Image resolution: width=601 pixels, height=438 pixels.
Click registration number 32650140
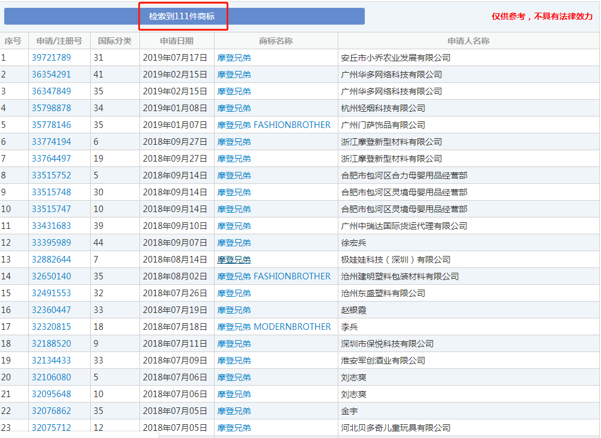[x=51, y=276]
